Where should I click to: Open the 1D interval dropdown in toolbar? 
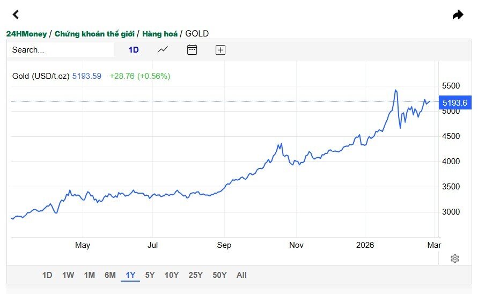pyautogui.click(x=134, y=50)
